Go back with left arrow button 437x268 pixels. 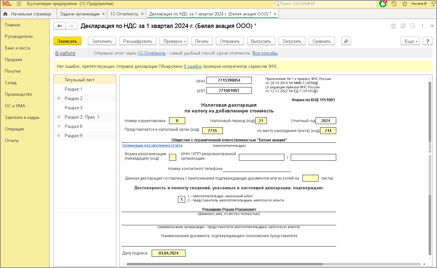(60, 26)
